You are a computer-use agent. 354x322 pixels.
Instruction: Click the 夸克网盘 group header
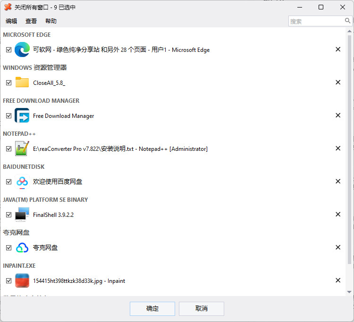click(16, 232)
